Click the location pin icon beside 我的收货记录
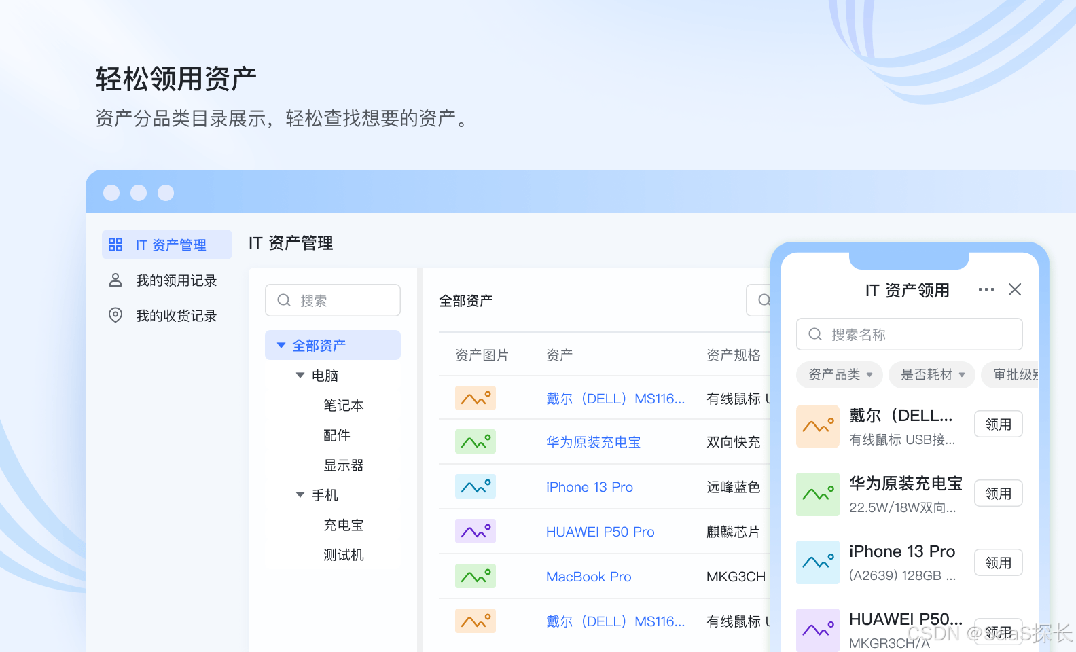Screen dimensions: 1076x652 tap(115, 315)
